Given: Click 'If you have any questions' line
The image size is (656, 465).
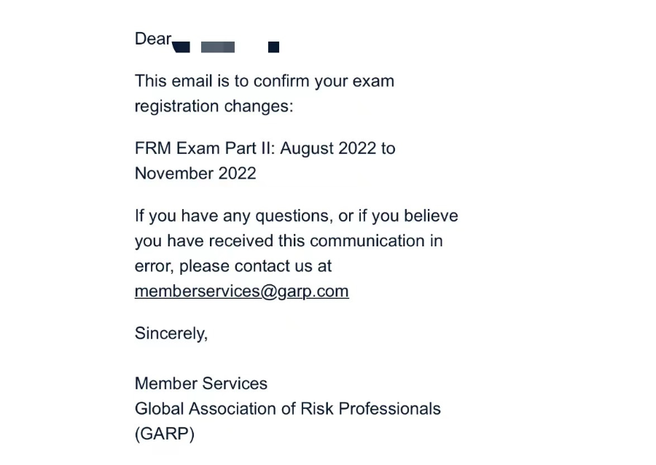Looking at the screenshot, I should (x=233, y=216).
